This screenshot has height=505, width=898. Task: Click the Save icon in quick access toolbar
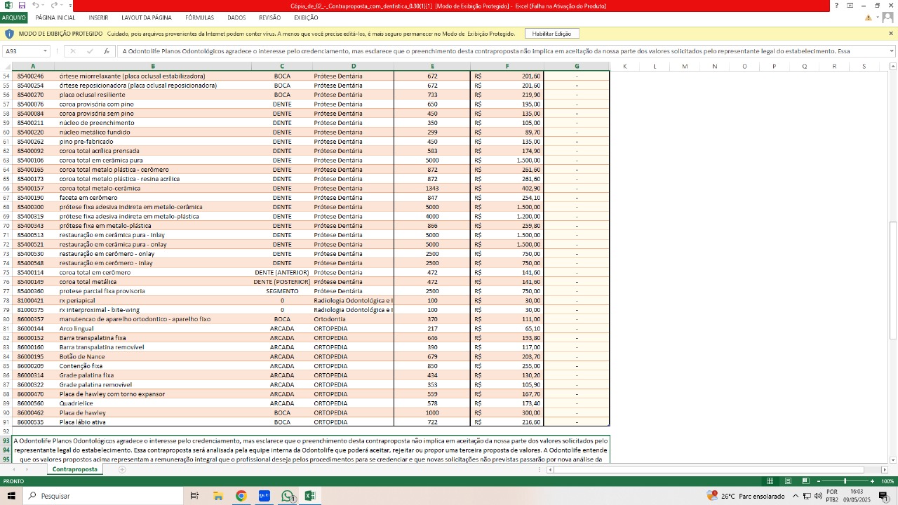(22, 6)
